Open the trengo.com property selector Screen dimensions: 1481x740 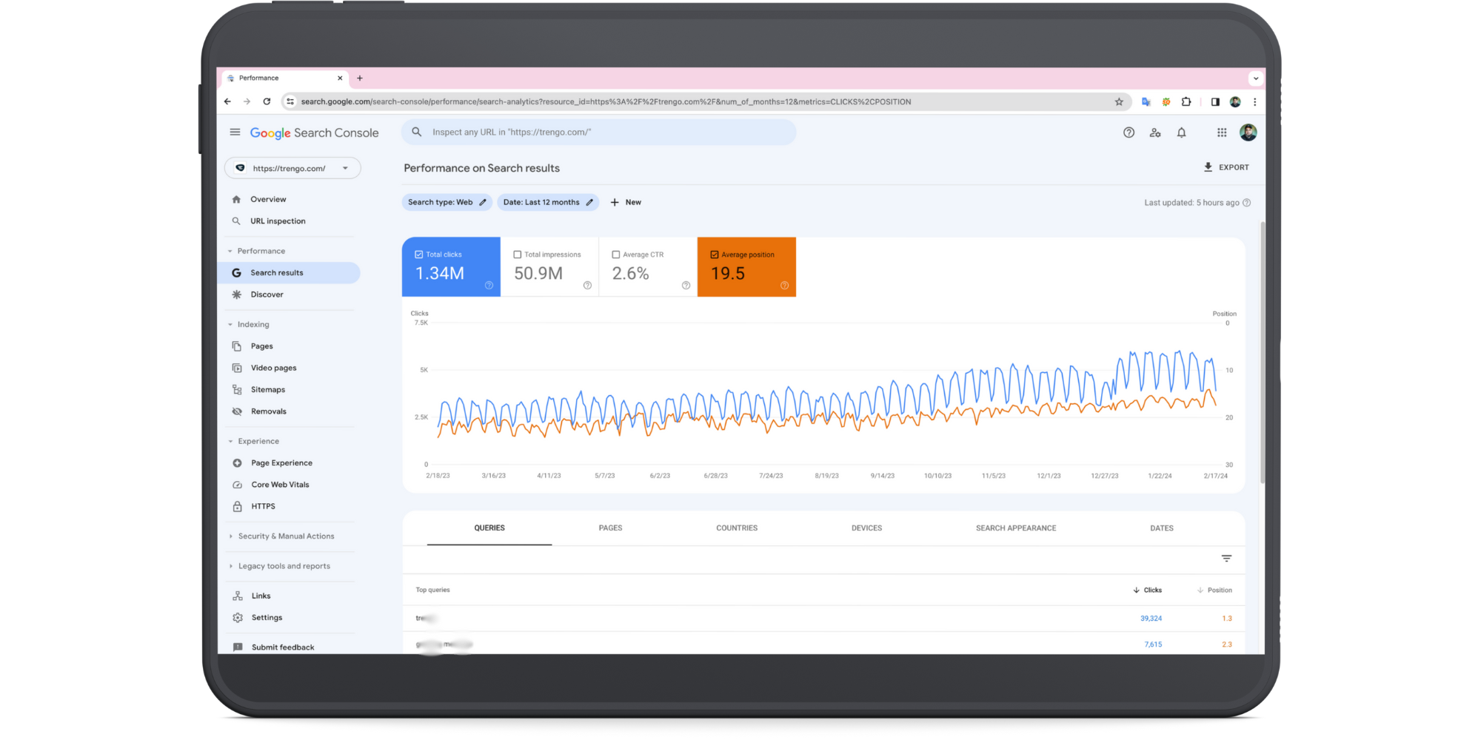point(292,168)
